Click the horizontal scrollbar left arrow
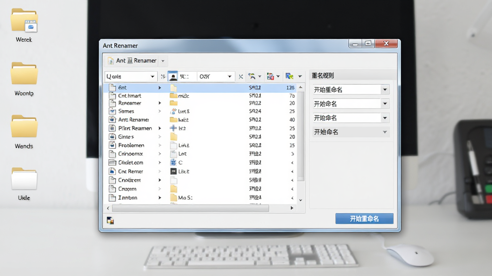492x276 pixels. point(108,208)
